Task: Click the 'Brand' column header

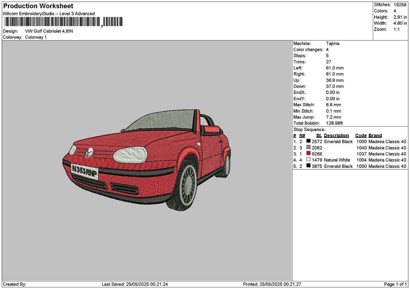Action: 375,136
